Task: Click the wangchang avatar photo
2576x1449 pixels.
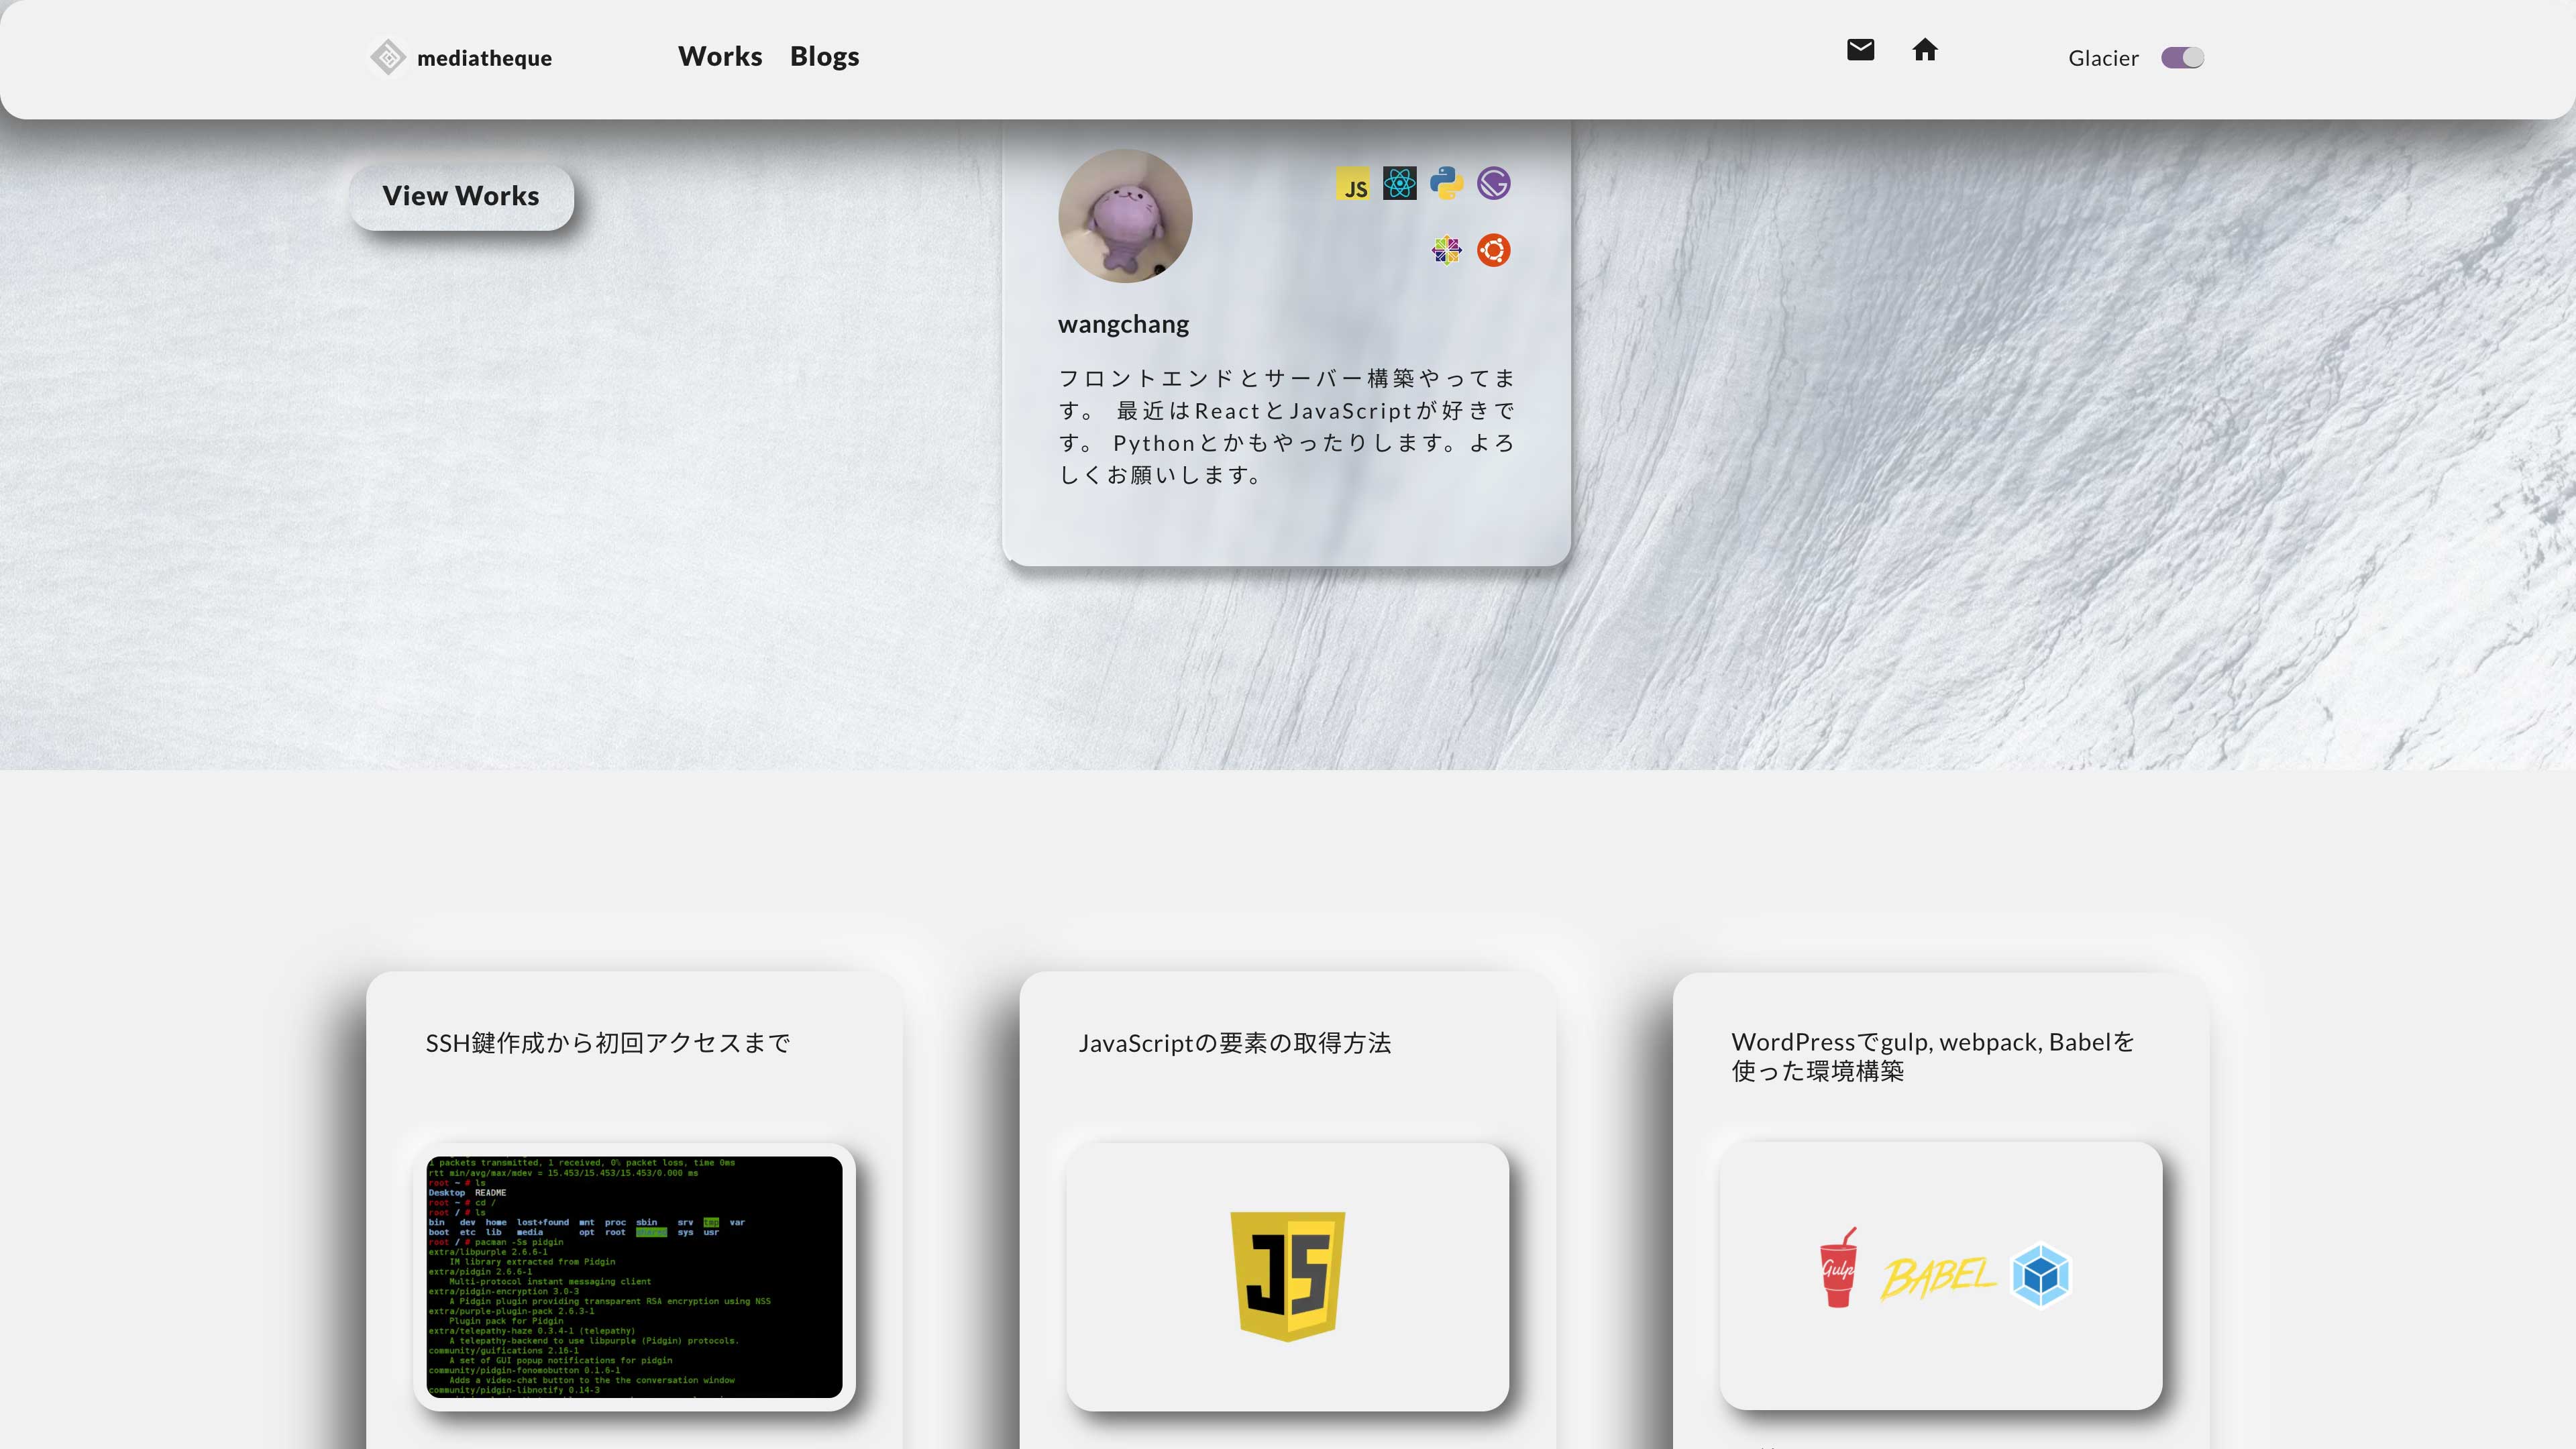Action: click(1124, 216)
